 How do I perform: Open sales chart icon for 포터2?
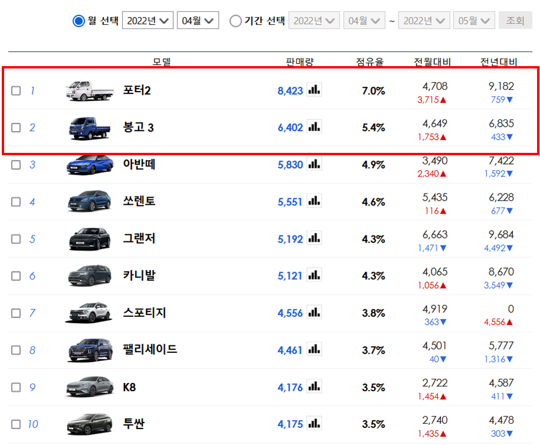click(314, 90)
